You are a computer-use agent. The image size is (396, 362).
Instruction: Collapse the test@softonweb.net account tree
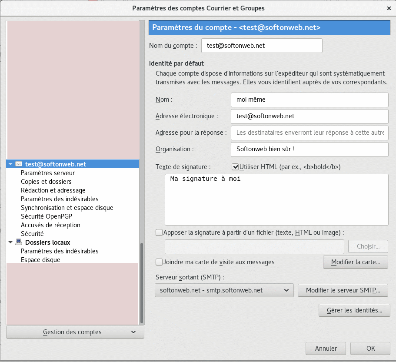click(x=11, y=164)
